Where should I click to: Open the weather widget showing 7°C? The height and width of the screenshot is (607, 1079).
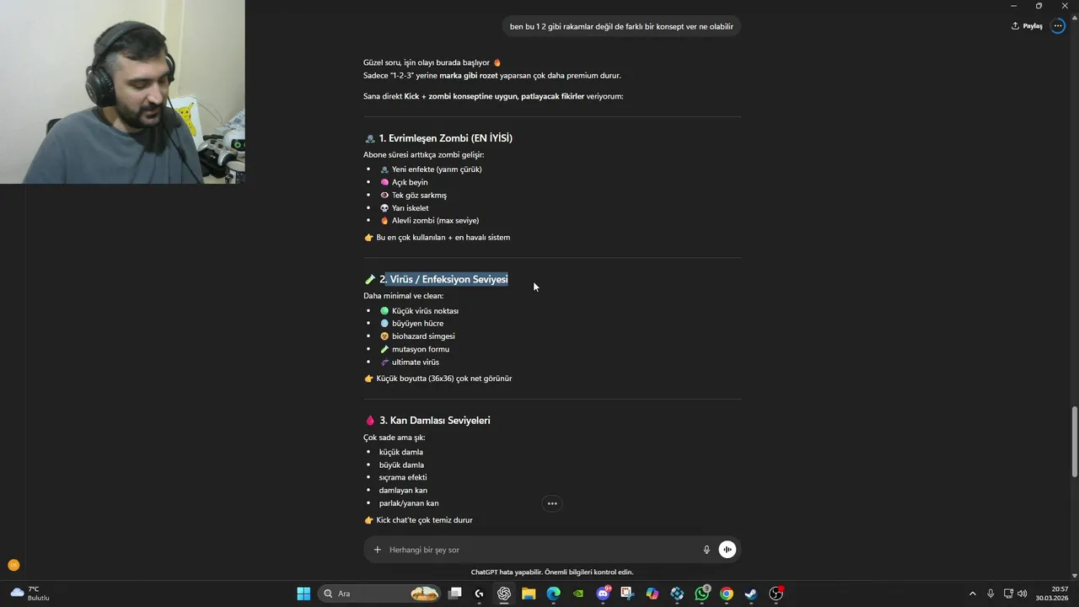point(30,594)
